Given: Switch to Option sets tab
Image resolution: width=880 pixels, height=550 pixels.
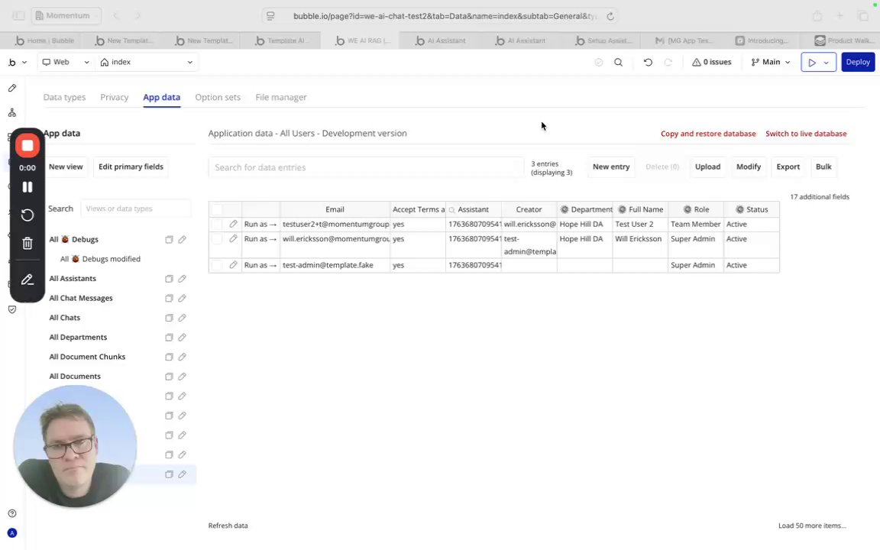Looking at the screenshot, I should coord(218,97).
